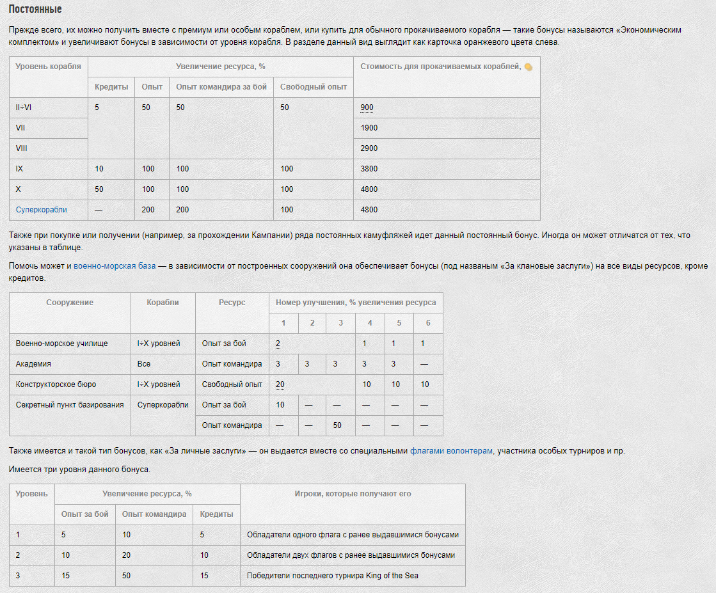Viewport: 716px width, 593px height.
Task: Click underlined 2 in Военно-морское училище row
Action: tap(278, 344)
